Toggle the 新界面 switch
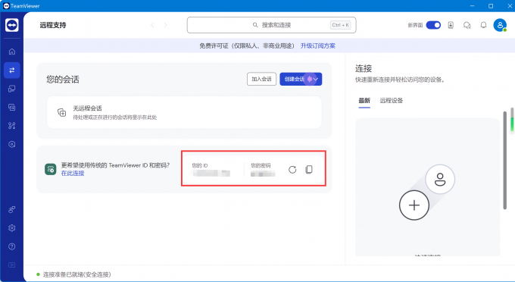Screen dimensions: 515x282 [433, 25]
